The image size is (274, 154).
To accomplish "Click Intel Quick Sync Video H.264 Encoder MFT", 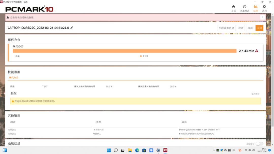I will (199, 130).
